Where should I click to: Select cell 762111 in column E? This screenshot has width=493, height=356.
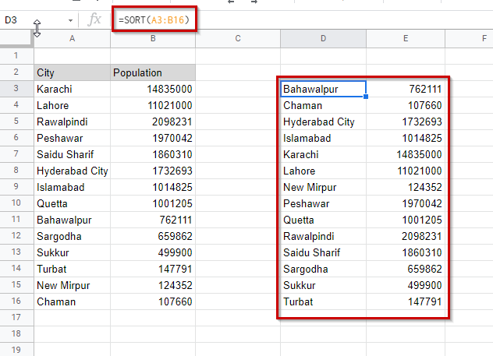click(x=406, y=89)
